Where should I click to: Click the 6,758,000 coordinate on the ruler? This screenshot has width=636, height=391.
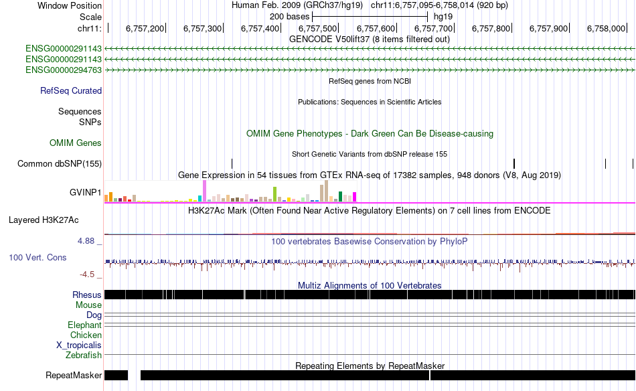pos(606,28)
